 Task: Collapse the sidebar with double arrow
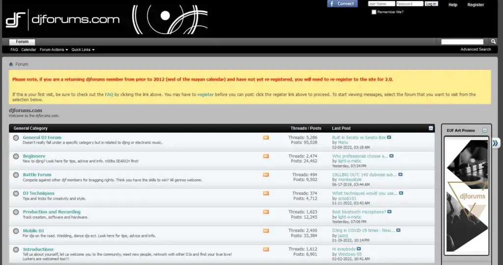coord(495,143)
